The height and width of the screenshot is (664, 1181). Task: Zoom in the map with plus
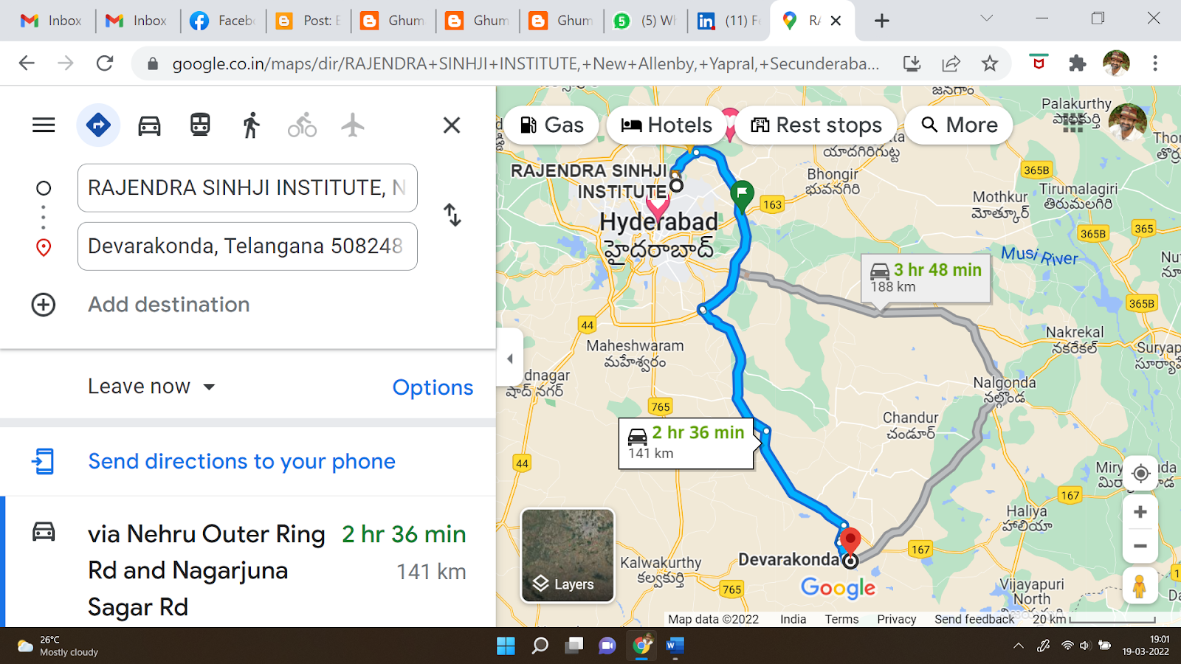1140,512
